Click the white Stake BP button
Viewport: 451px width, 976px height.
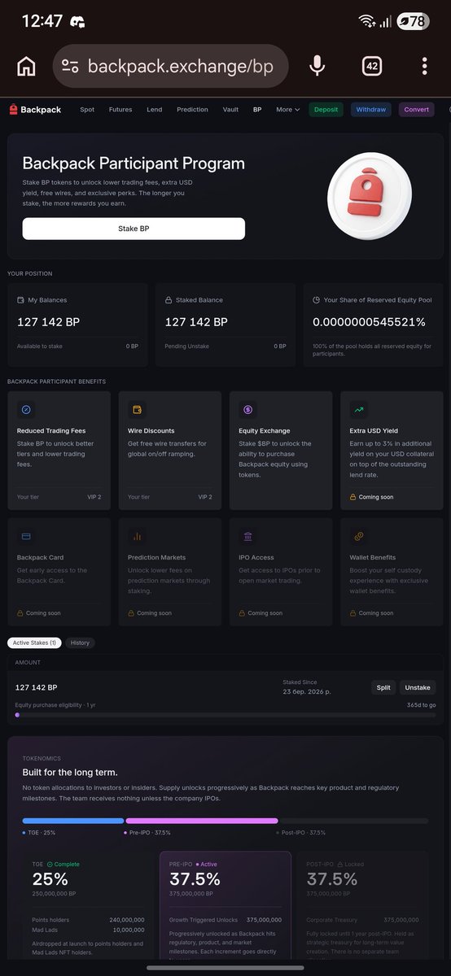(134, 229)
